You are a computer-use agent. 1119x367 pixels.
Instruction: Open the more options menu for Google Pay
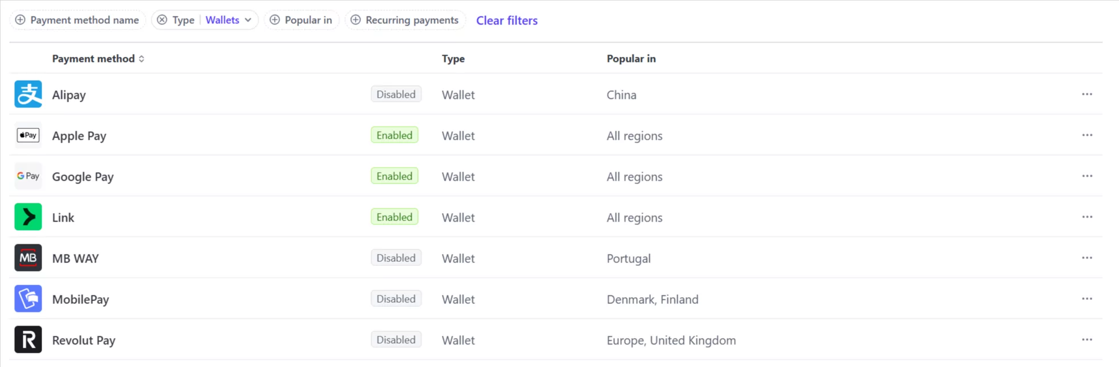tap(1087, 176)
